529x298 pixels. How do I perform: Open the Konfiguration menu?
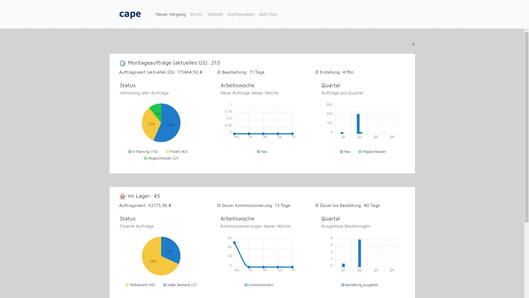pos(241,14)
